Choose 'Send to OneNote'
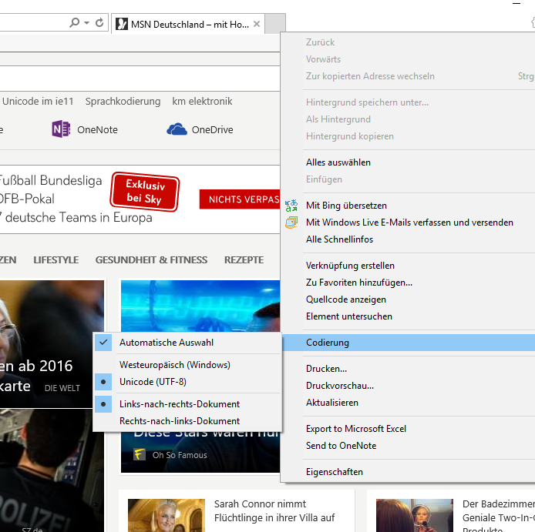Screen dimensions: 535x532 pyautogui.click(x=409, y=446)
